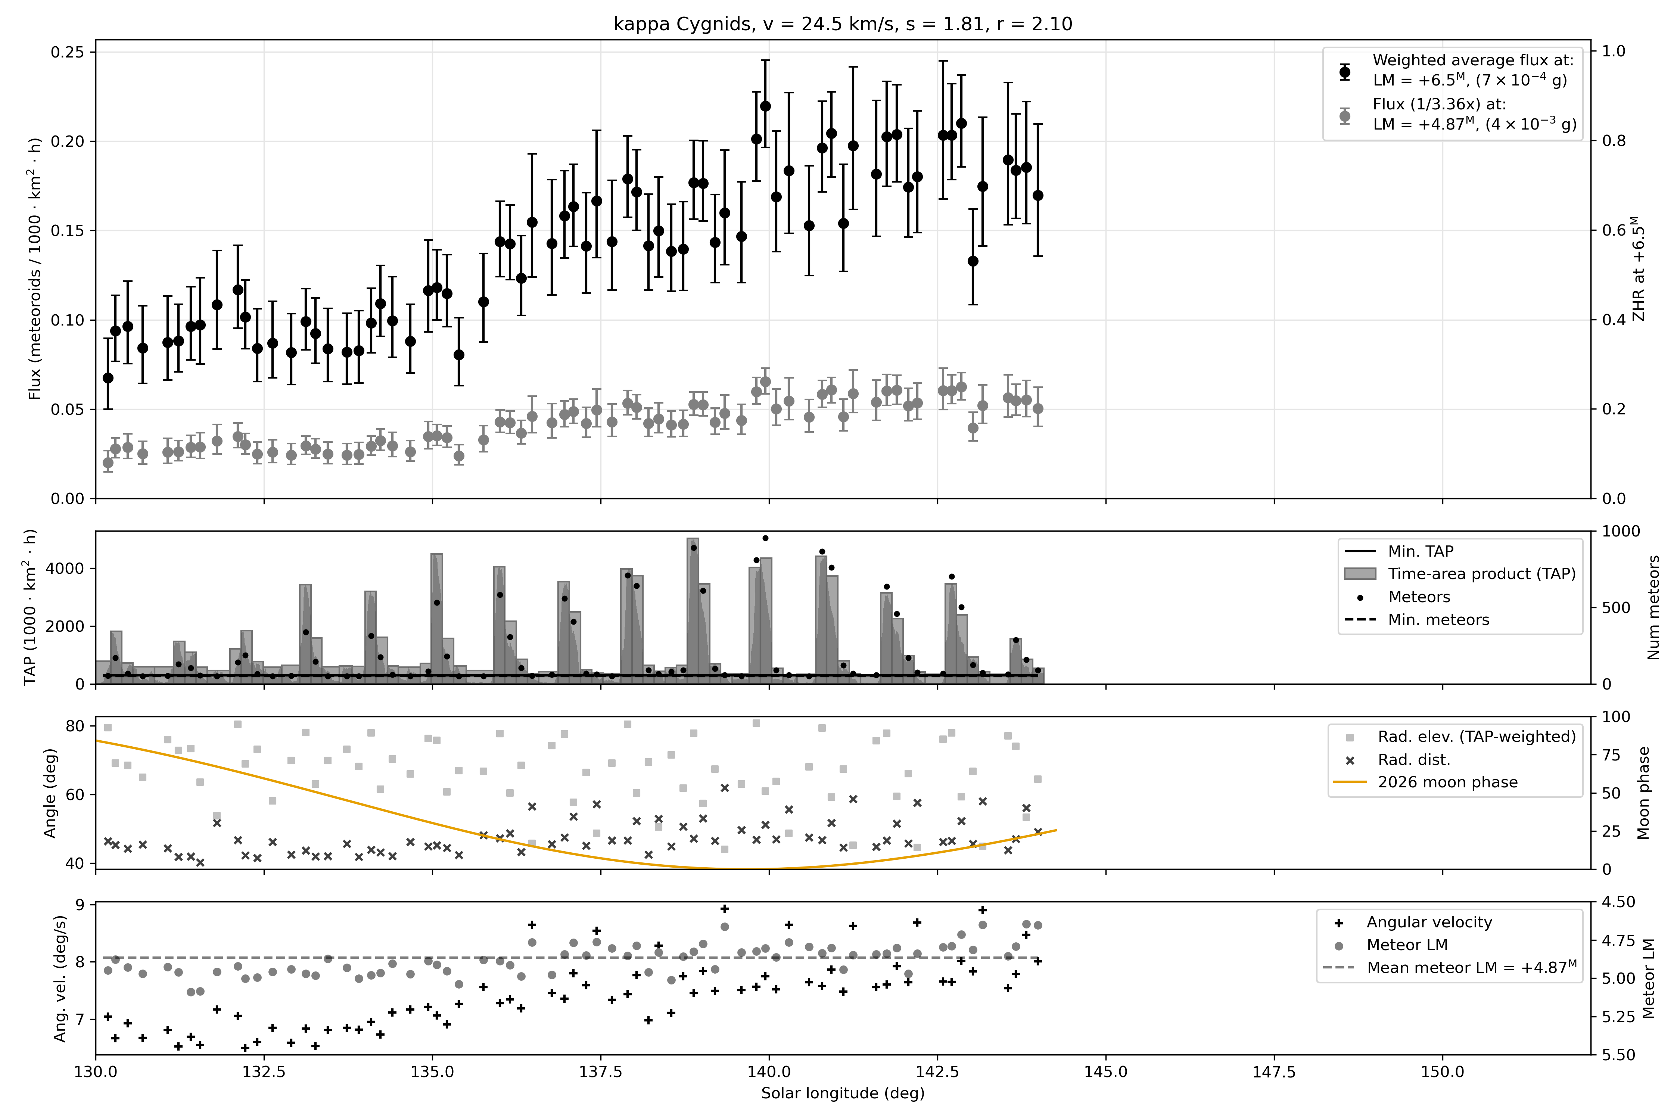Click the black flux marker in top legend
Screen dimensions: 1680x1120
1345,71
